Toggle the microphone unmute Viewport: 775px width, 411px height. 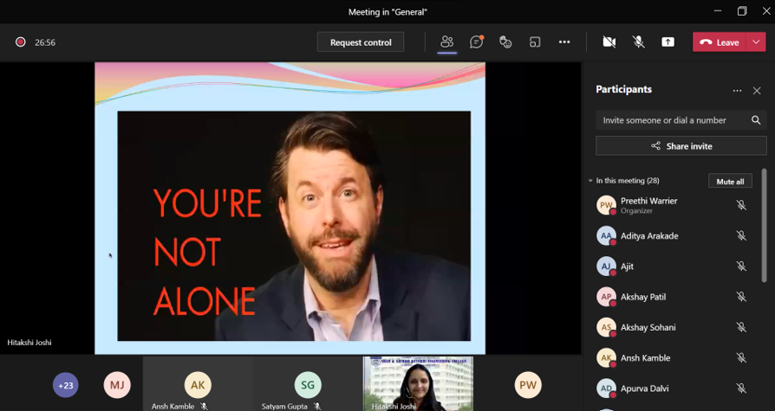coord(639,42)
